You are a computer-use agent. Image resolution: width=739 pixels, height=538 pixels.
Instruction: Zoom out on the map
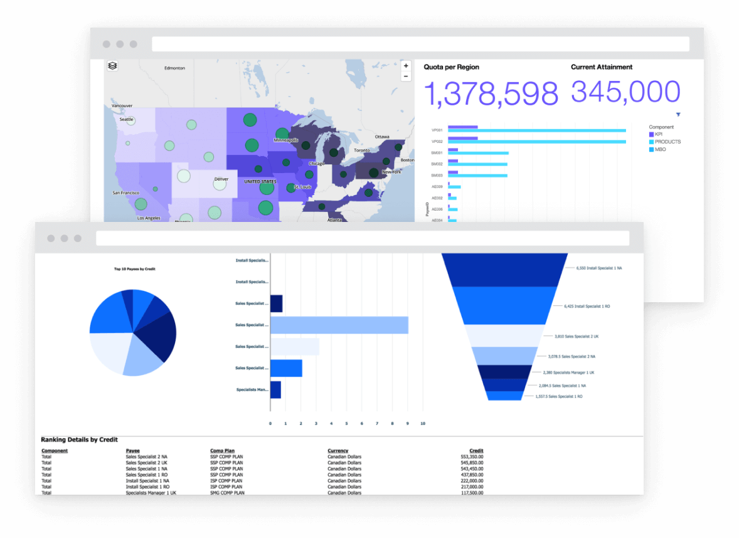tap(406, 76)
